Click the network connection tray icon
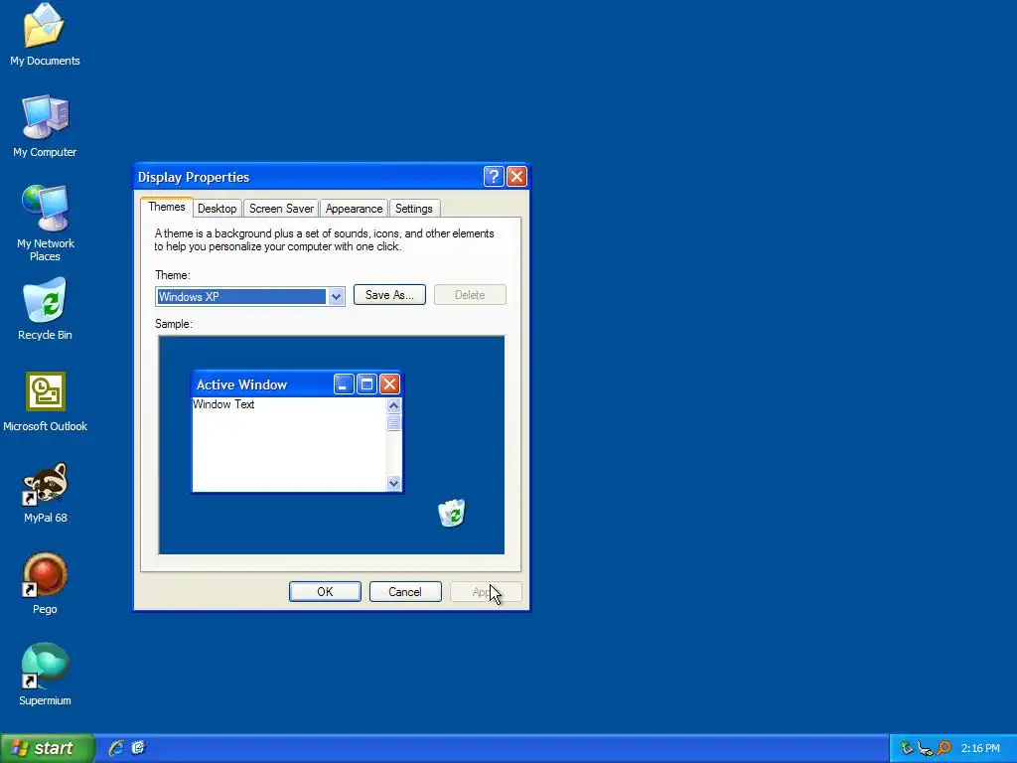The width and height of the screenshot is (1017, 763). 925,749
